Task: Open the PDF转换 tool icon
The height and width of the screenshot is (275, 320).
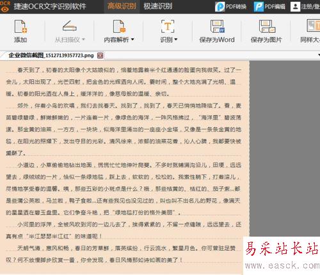Action: click(220, 6)
